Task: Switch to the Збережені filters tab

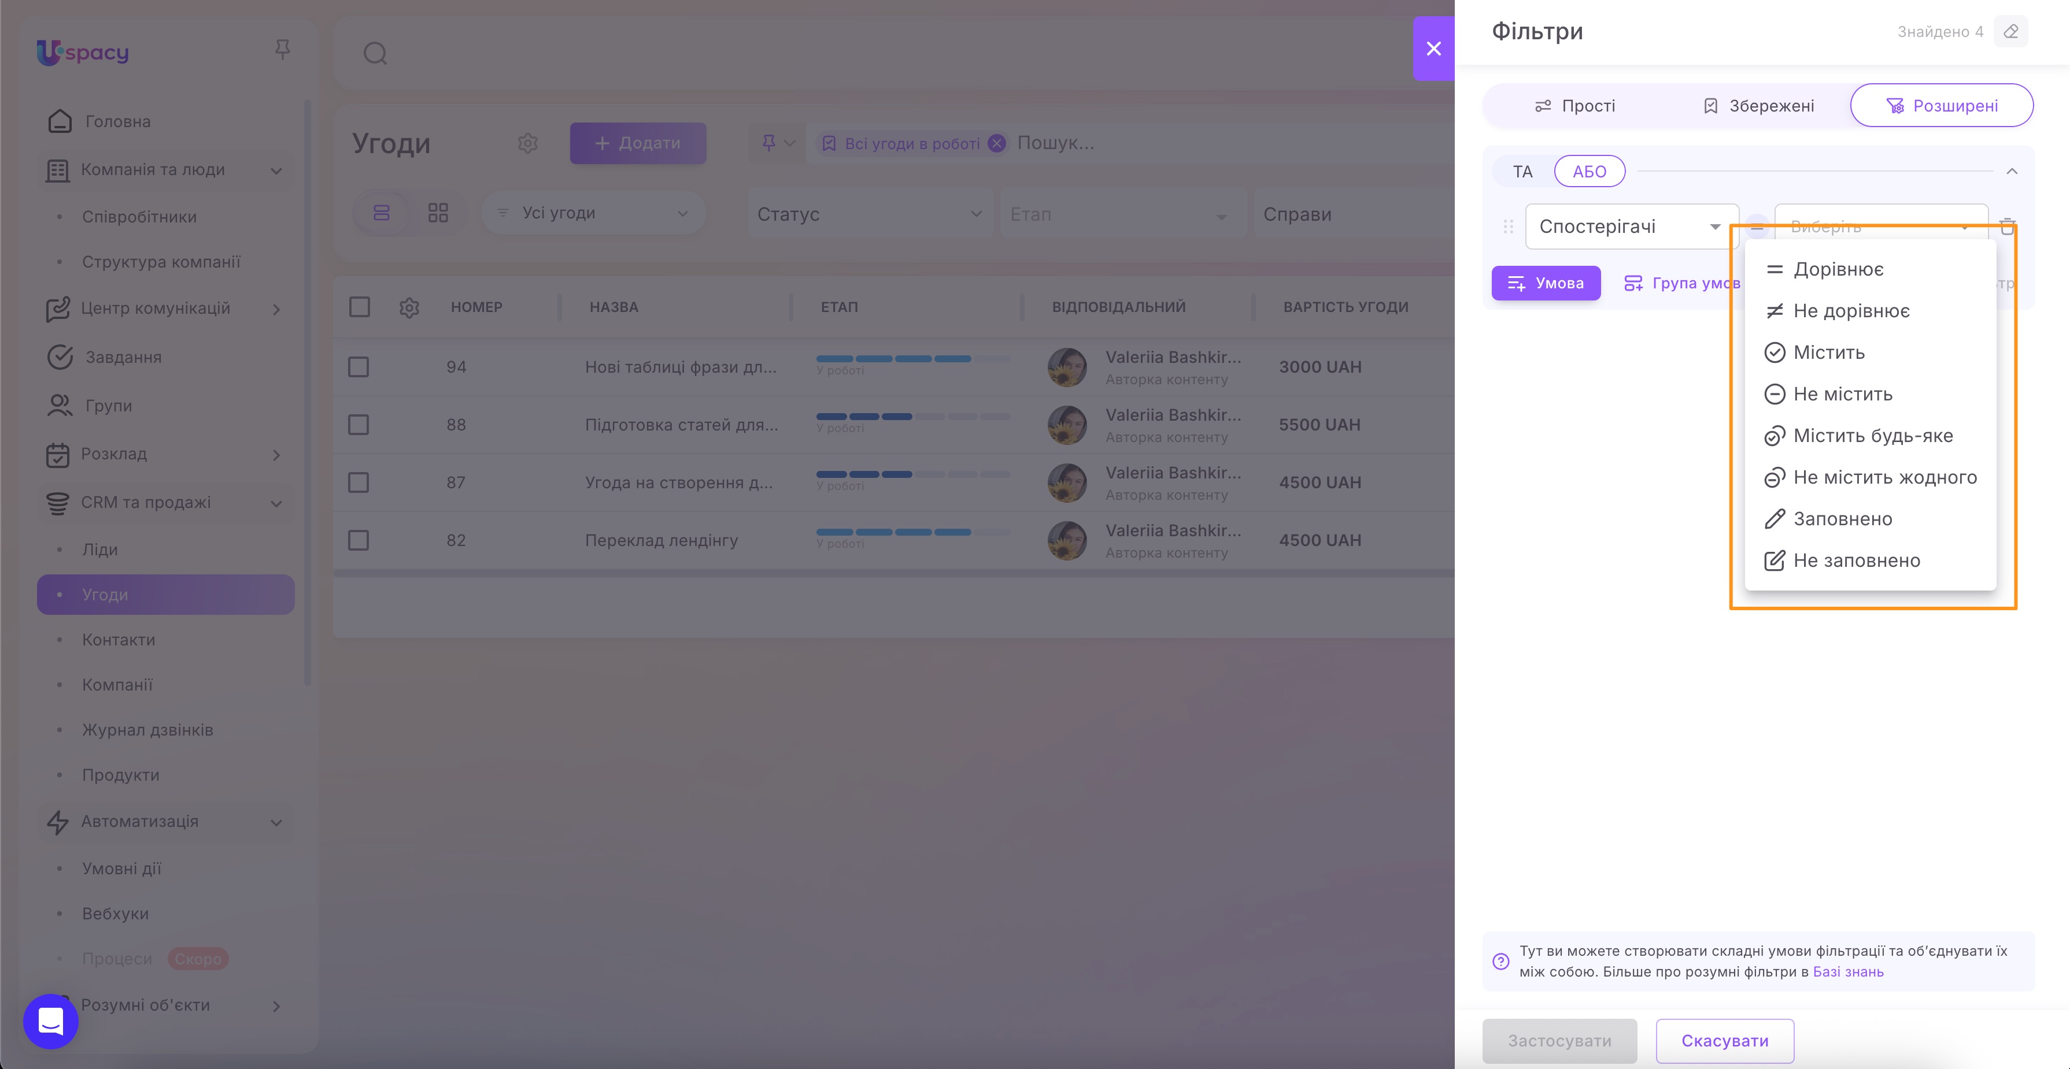Action: (1758, 106)
